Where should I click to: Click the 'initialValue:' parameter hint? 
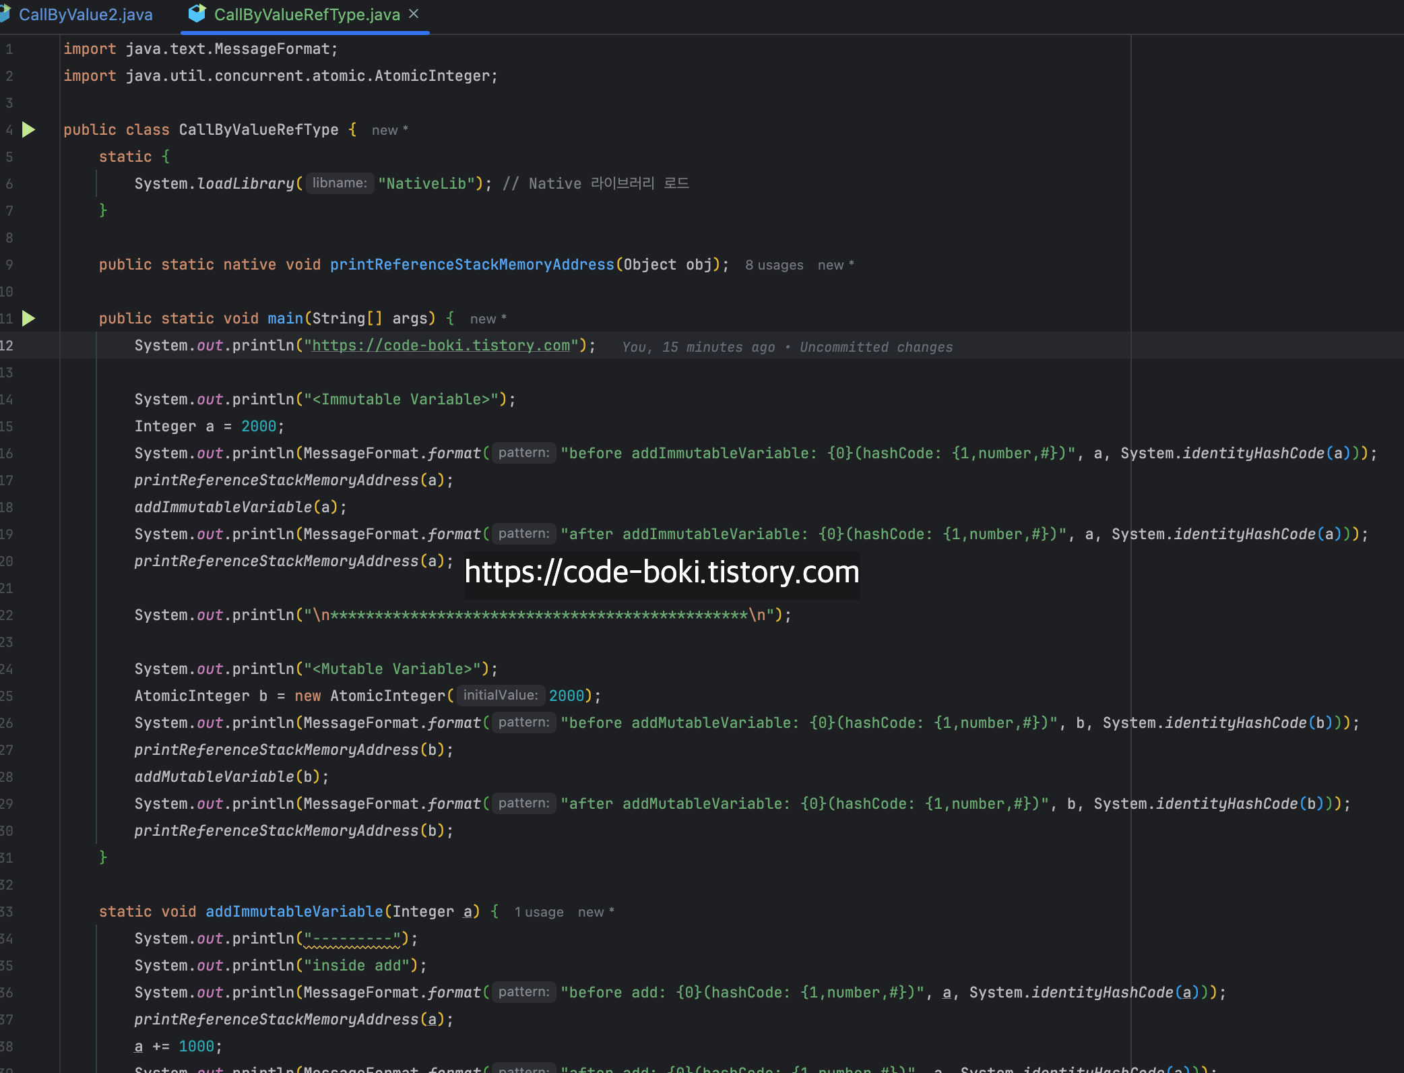pos(501,696)
